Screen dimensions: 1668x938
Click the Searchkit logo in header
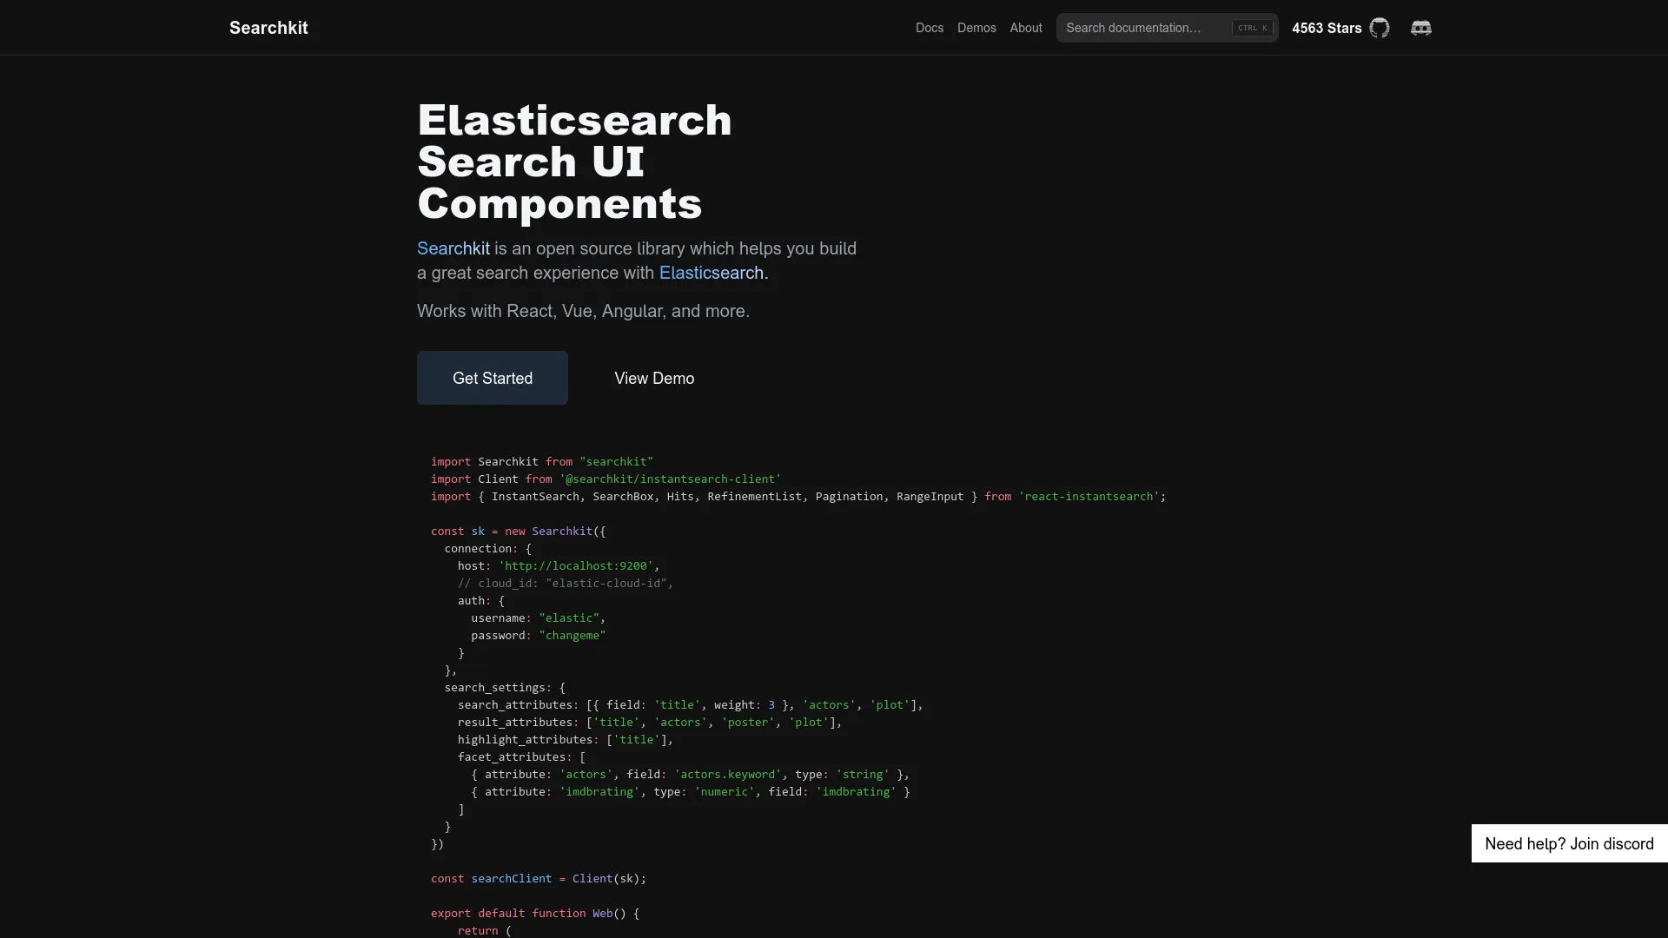point(268,28)
